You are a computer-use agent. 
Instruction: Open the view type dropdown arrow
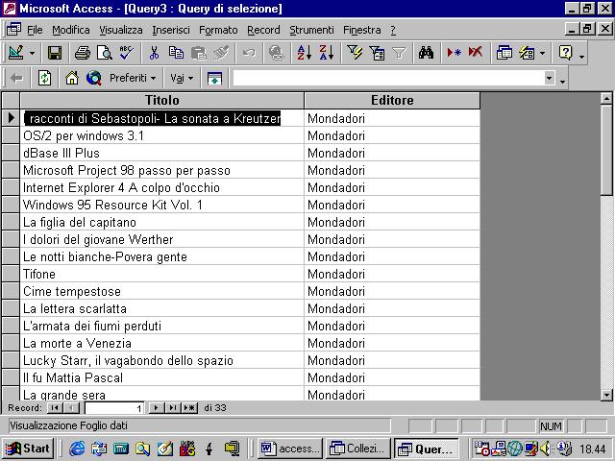point(32,53)
